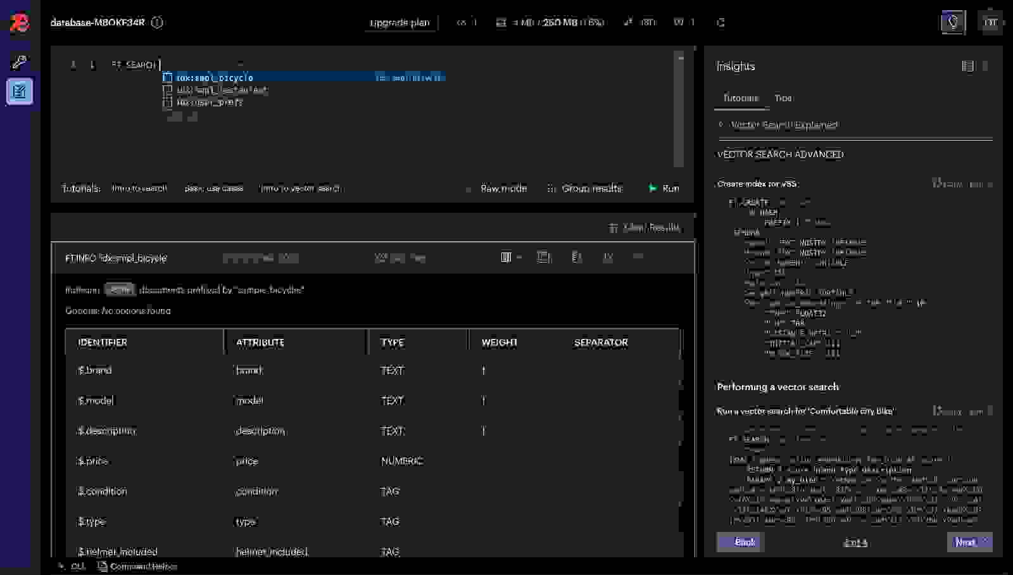Select the Browse keys icon in left sidebar
Viewport: 1013px width, 575px height.
click(x=19, y=61)
